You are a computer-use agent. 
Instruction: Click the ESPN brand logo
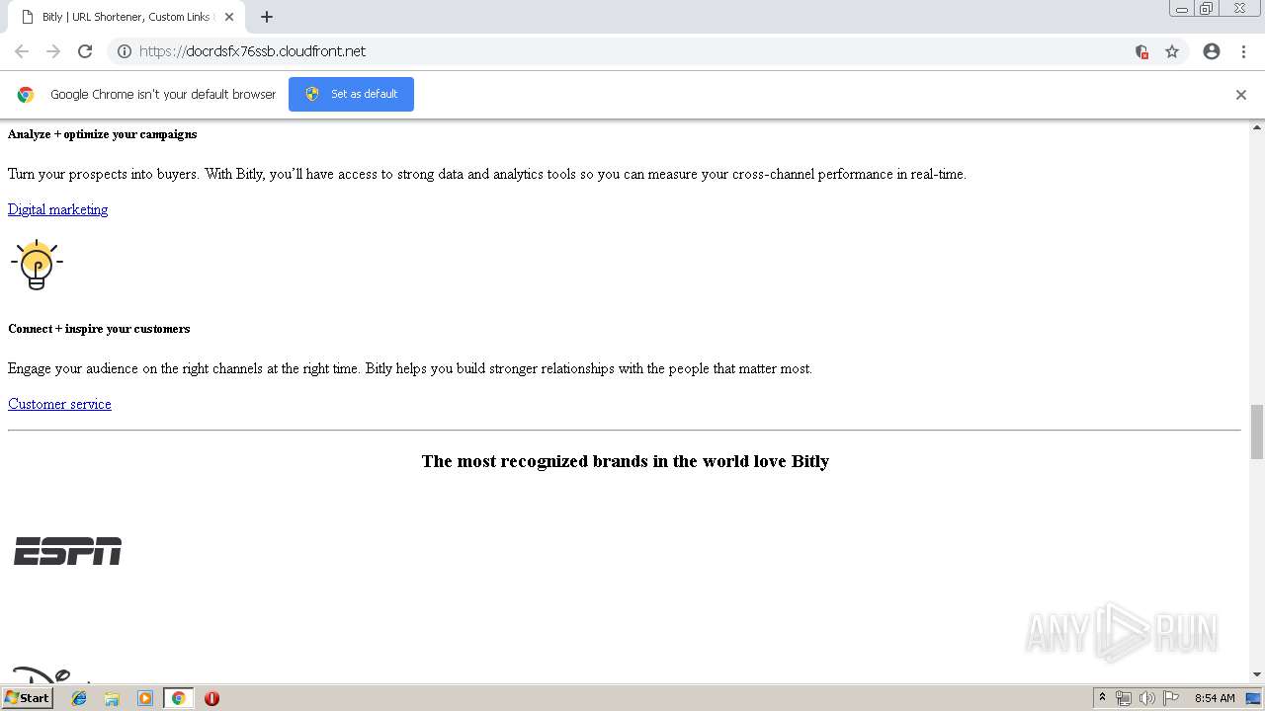click(x=67, y=551)
